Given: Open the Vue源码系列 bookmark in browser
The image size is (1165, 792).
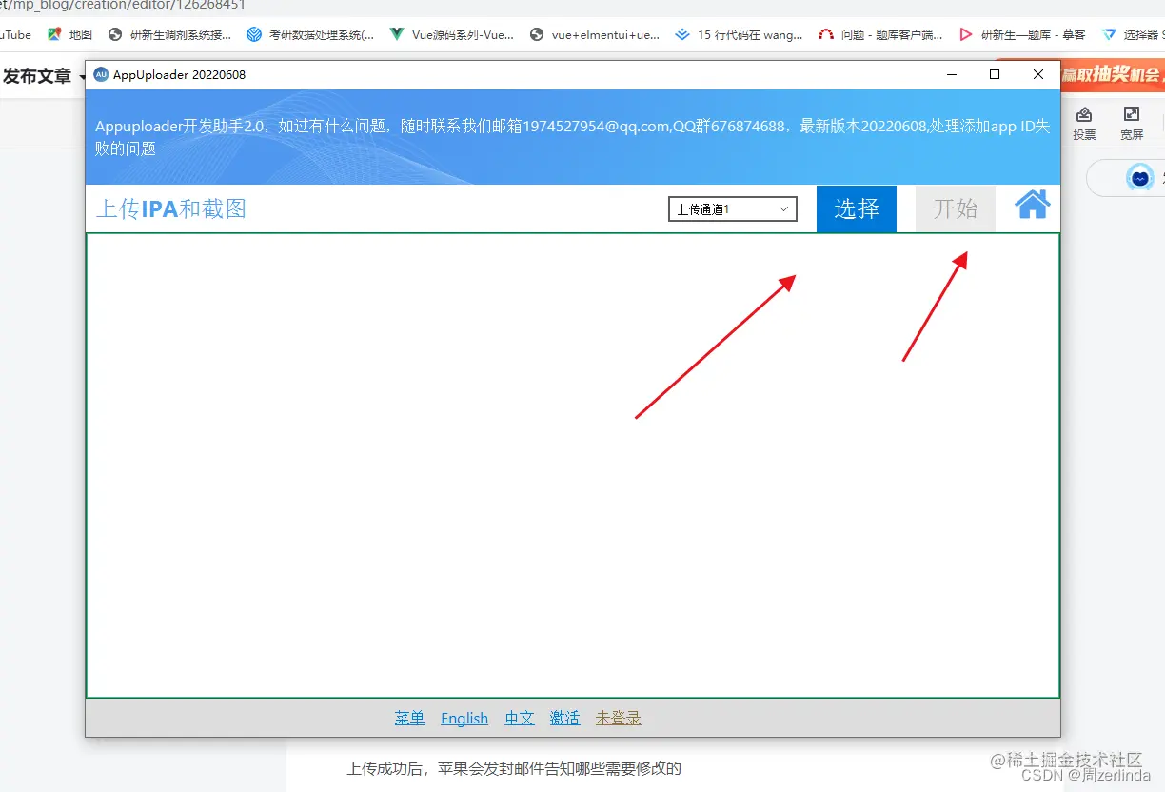Looking at the screenshot, I should (x=452, y=34).
